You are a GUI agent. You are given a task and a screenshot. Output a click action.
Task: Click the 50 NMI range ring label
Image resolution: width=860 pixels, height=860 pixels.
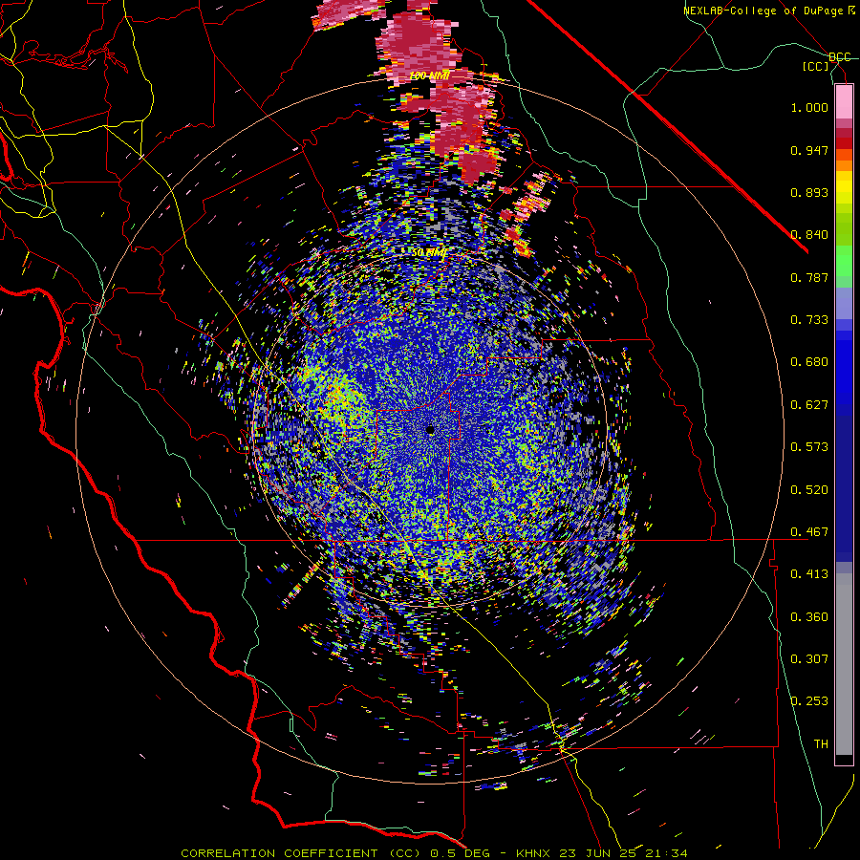(429, 253)
